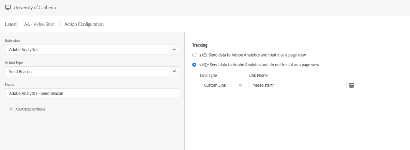Select the s.t() page view radio button
This screenshot has width=410, height=150.
194,55
